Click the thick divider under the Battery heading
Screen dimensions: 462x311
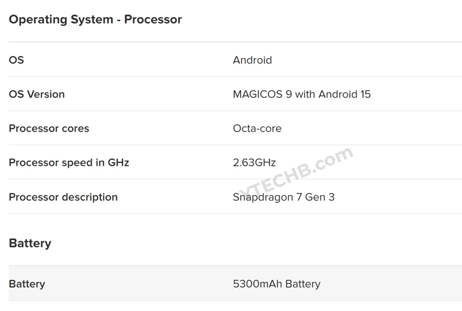[235, 266]
